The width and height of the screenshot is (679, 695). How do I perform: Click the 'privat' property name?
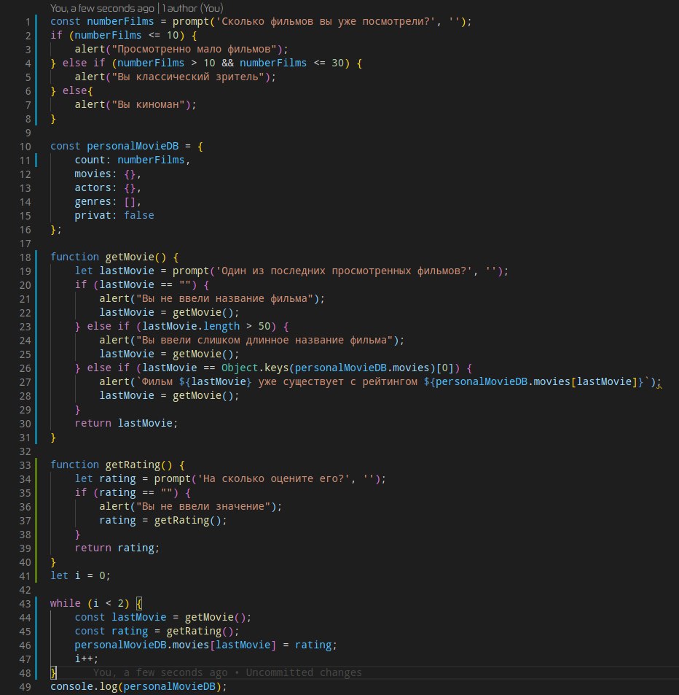(93, 215)
